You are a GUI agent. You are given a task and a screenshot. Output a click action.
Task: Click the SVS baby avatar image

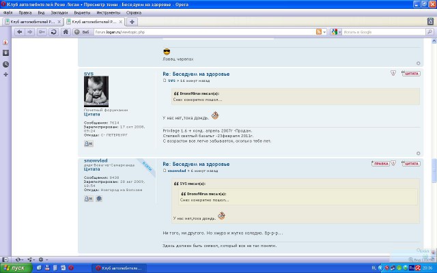(x=96, y=91)
